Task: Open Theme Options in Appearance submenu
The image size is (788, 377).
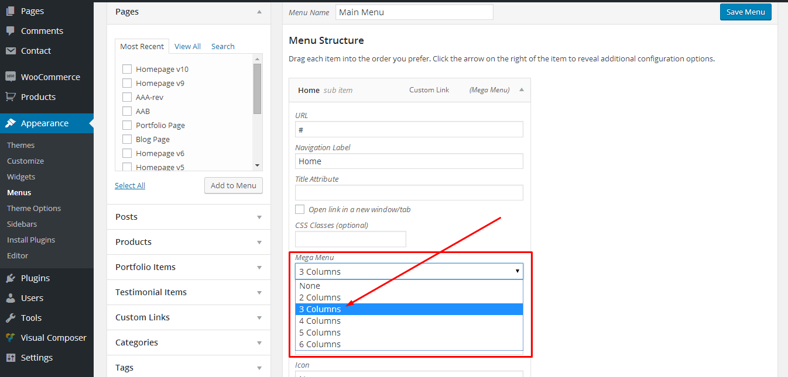Action: coord(34,208)
